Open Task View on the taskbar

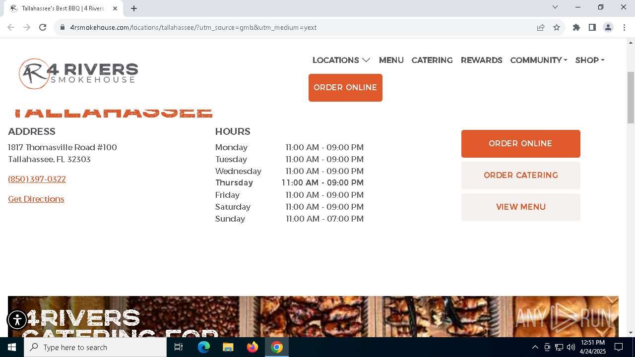click(x=179, y=347)
